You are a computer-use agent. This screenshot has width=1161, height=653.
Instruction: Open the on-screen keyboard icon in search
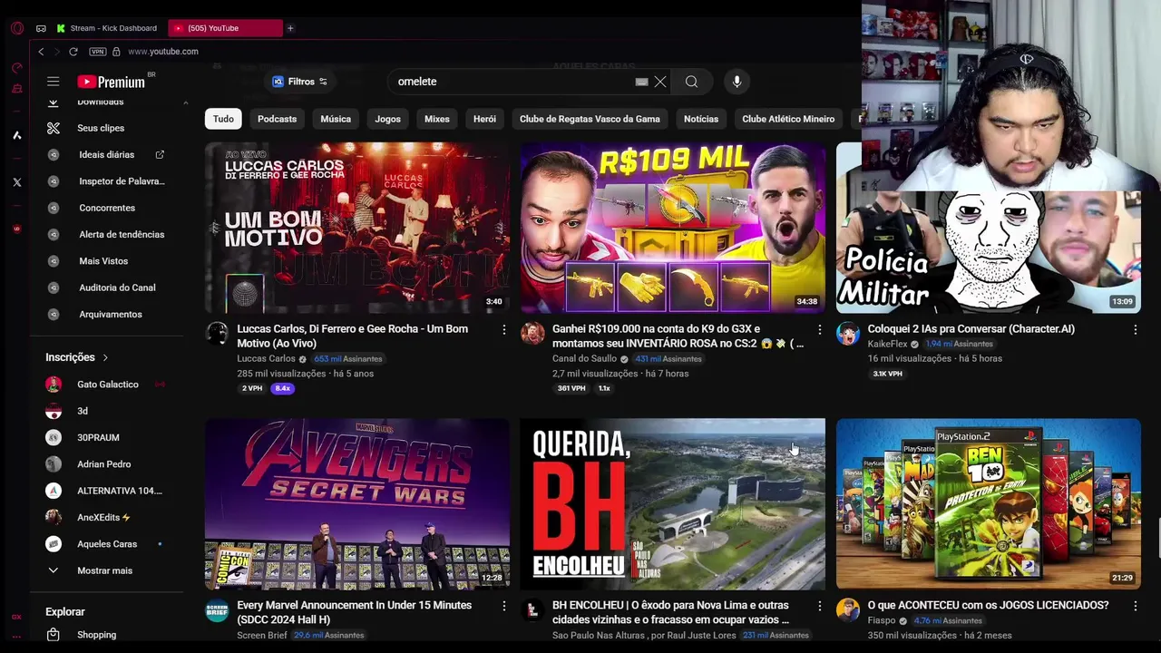tap(641, 82)
